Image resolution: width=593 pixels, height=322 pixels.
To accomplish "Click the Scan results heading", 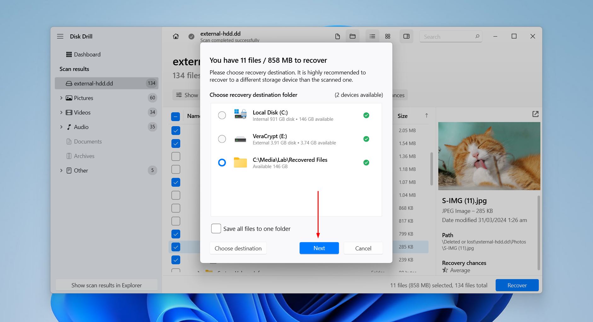I will pos(74,69).
